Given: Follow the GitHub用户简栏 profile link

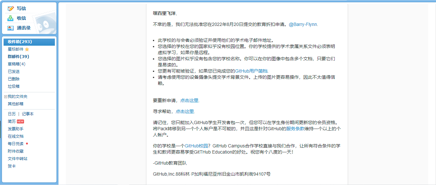Looking at the screenshot, I should point(252,71).
